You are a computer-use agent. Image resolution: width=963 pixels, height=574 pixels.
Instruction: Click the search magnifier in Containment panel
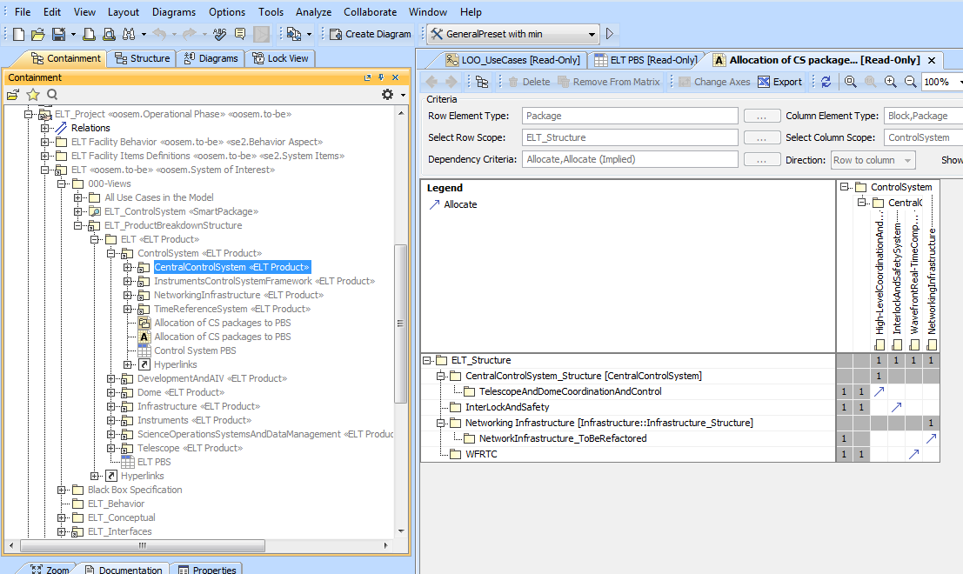tap(52, 94)
